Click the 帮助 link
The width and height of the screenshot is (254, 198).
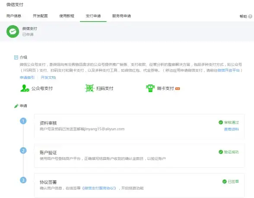click(243, 16)
